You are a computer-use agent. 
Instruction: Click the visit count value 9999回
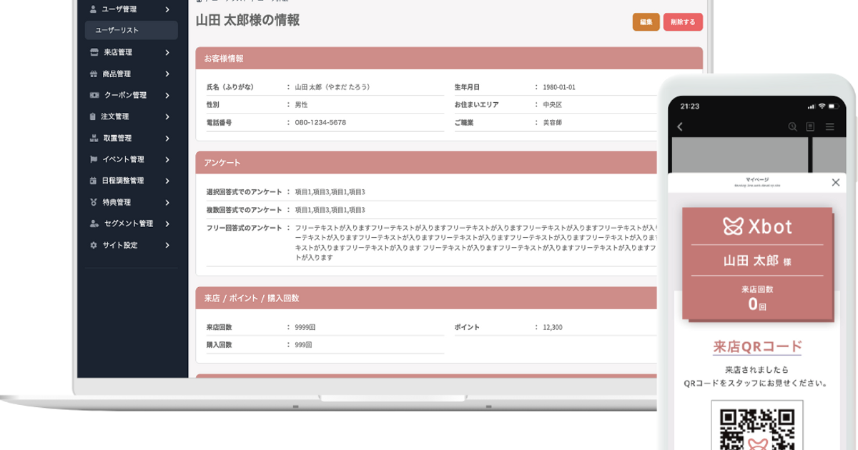click(x=305, y=327)
